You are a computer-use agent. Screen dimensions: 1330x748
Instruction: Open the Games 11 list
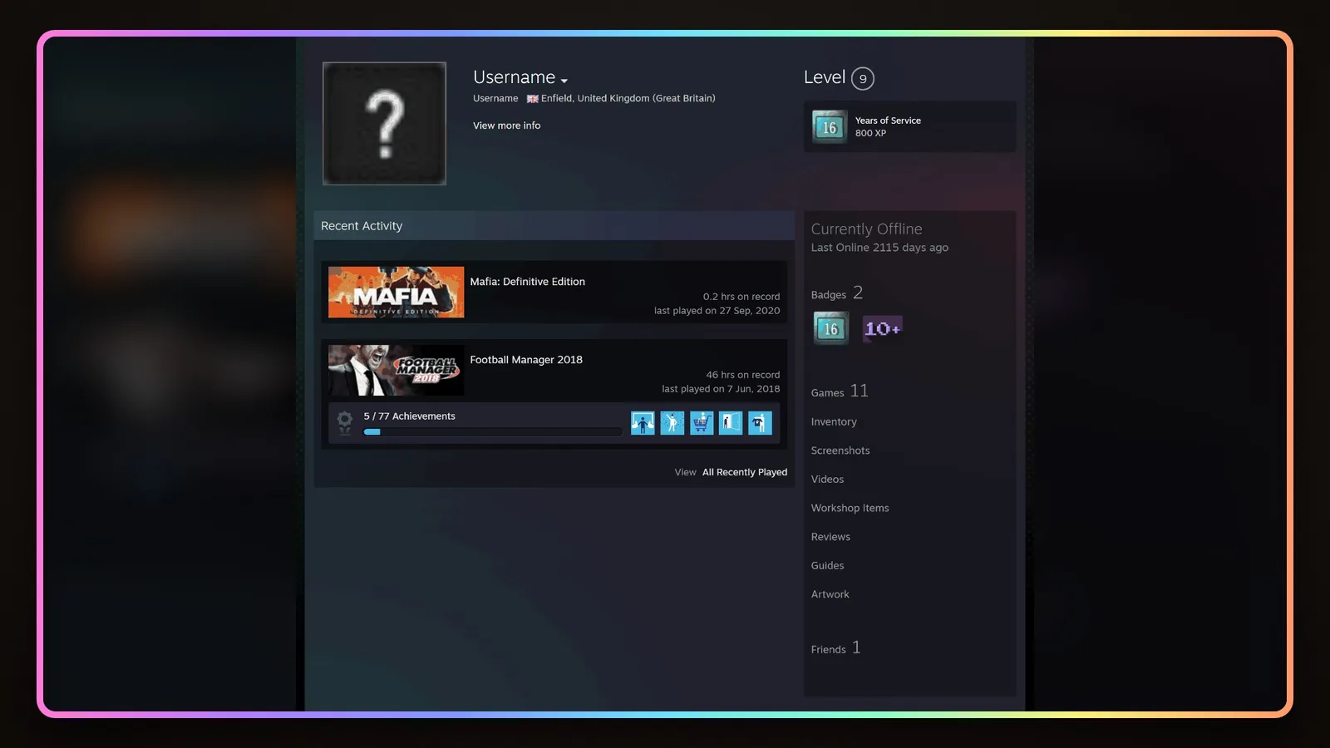(x=840, y=391)
